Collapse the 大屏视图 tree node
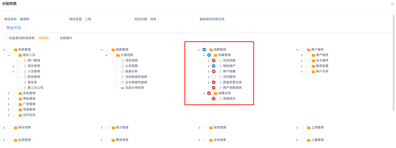Screen dimensions: 396x148 point(106,55)
